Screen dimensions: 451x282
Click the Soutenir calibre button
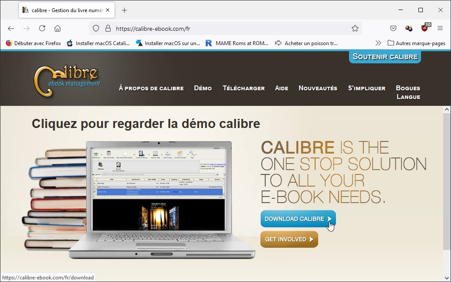[385, 57]
